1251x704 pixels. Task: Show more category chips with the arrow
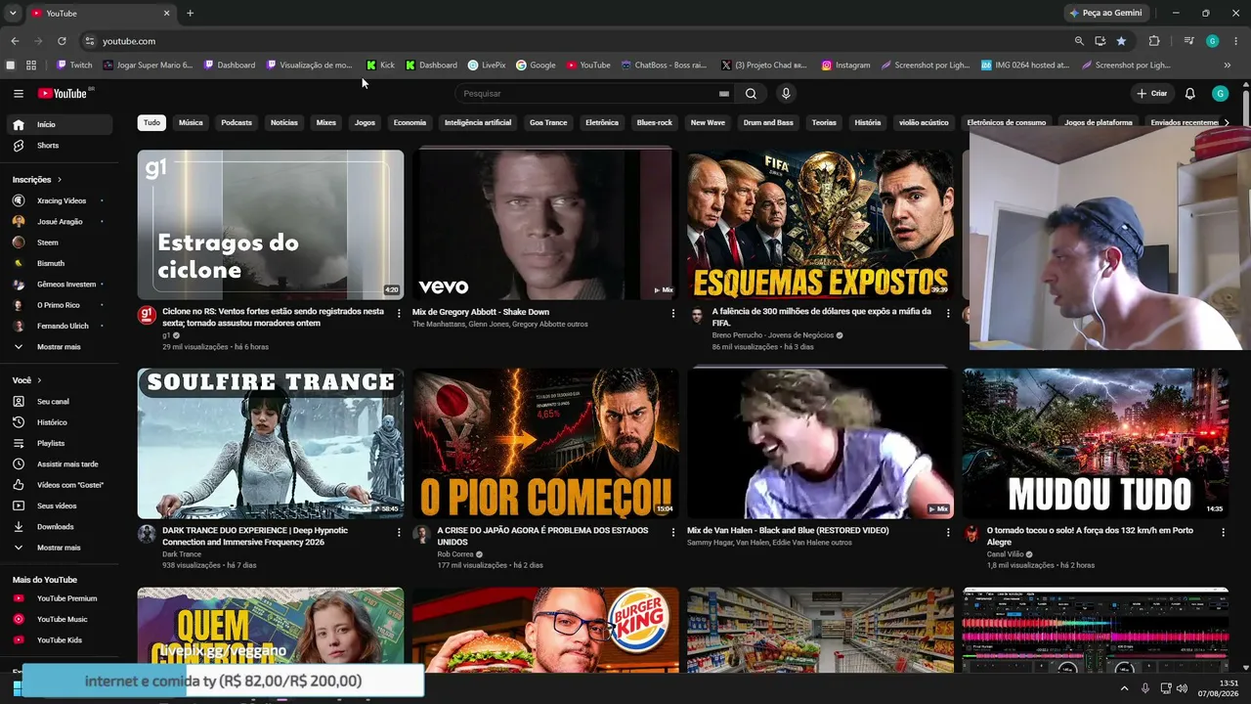1227,123
